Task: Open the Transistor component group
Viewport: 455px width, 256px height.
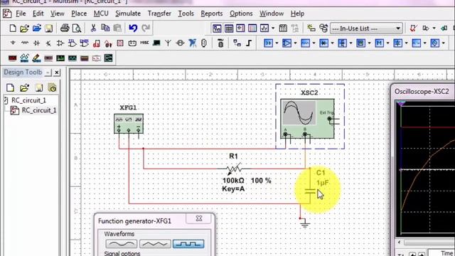Action: point(48,43)
